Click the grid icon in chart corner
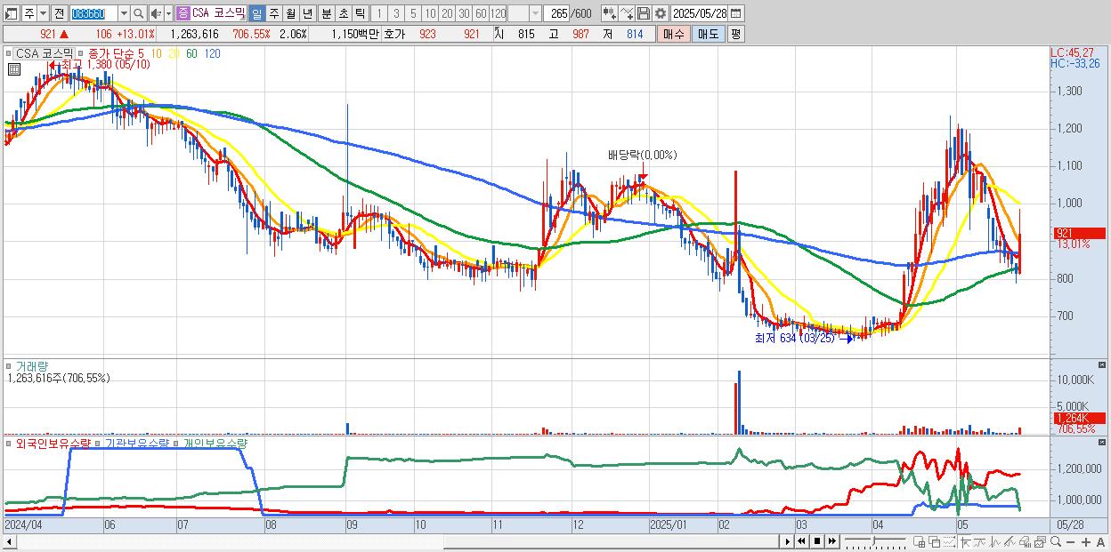 coord(13,68)
